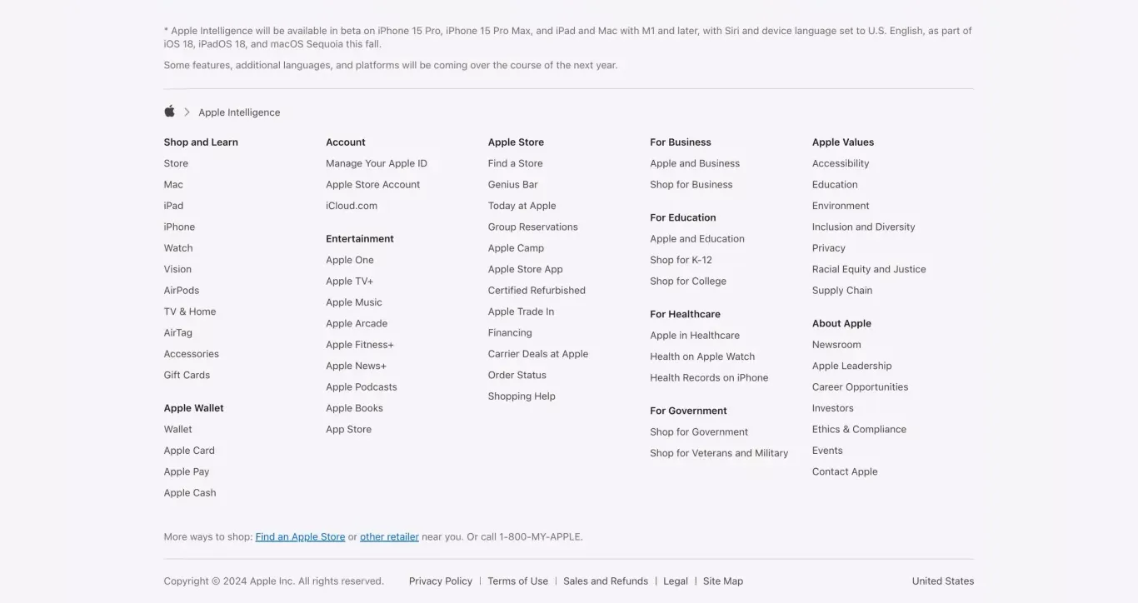
Task: Visit the iPhone footer link
Action: [179, 227]
